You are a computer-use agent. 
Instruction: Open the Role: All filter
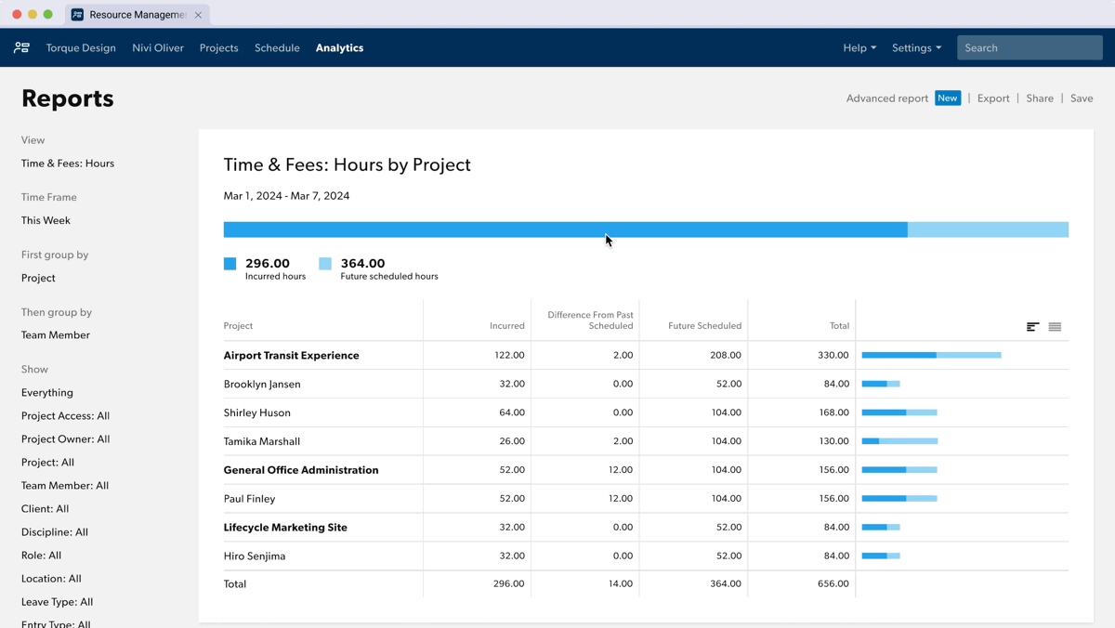tap(41, 556)
